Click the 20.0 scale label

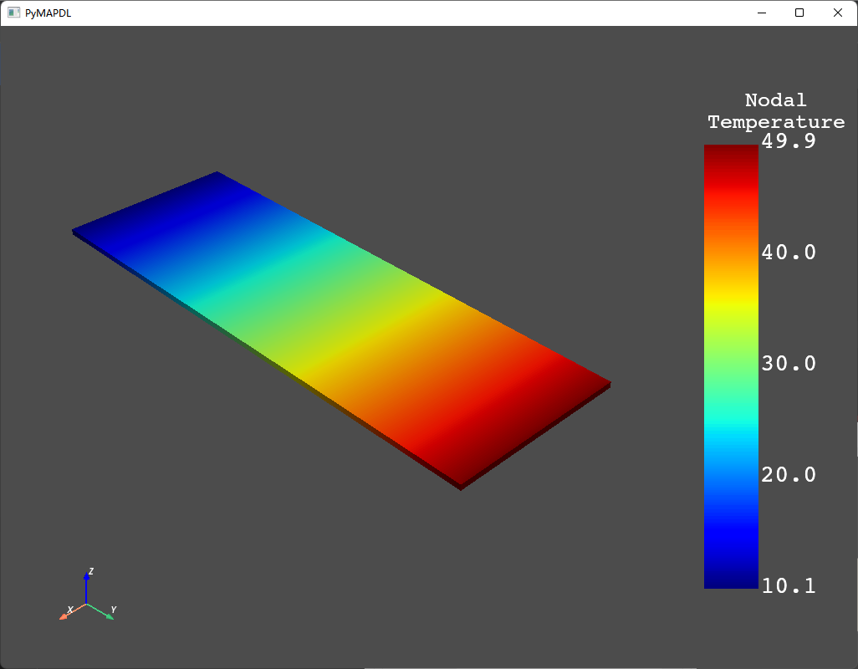789,475
